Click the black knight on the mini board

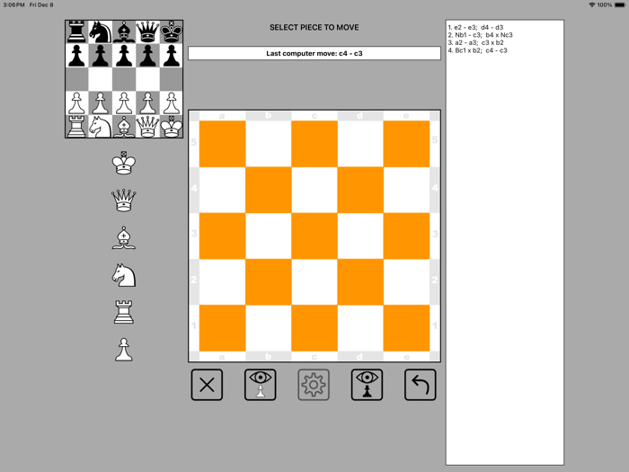click(101, 31)
